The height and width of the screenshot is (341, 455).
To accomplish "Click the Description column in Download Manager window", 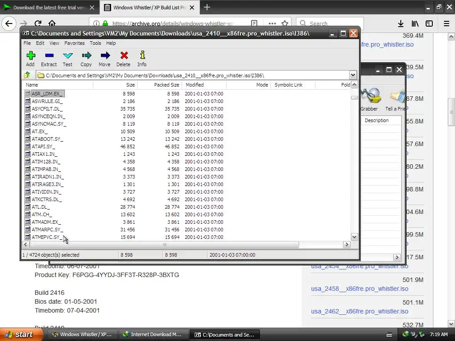I will tap(381, 120).
